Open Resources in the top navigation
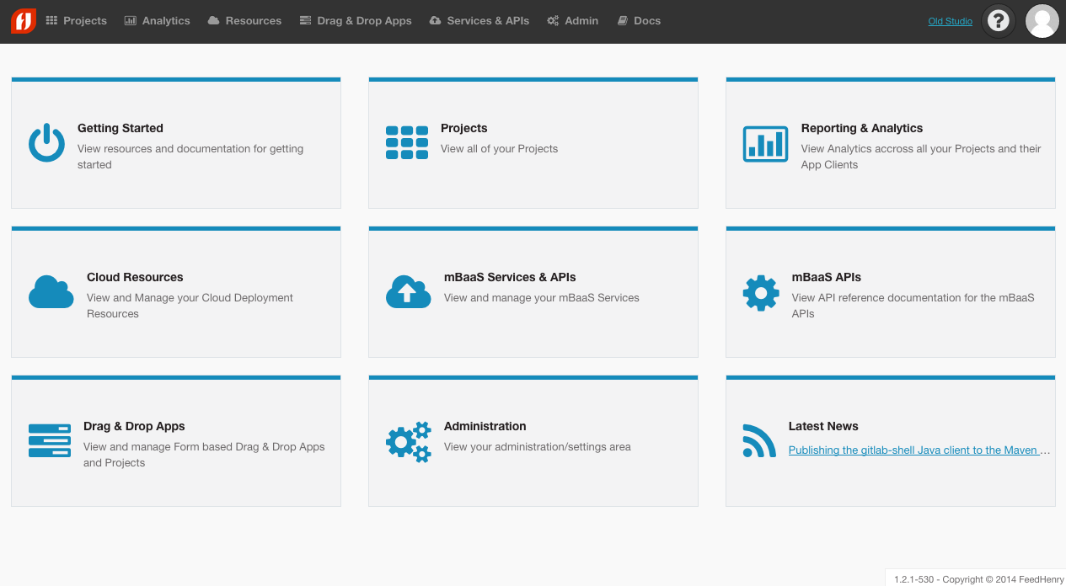This screenshot has height=586, width=1066. tap(244, 20)
